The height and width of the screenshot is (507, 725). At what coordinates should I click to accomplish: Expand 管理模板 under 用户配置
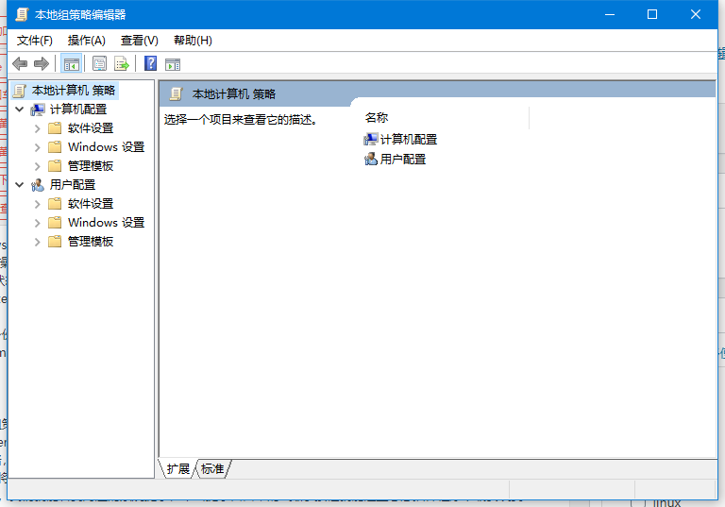click(38, 242)
